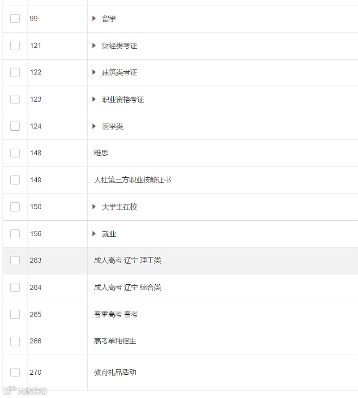Click the 雅思 category name
This screenshot has width=358, height=398.
click(101, 153)
